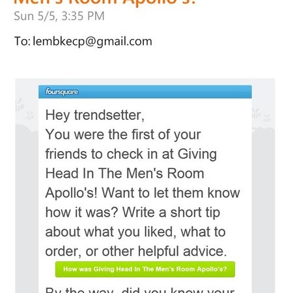
Task: Click the 'Hey trendsetter,' greeting line
Action: (95, 115)
